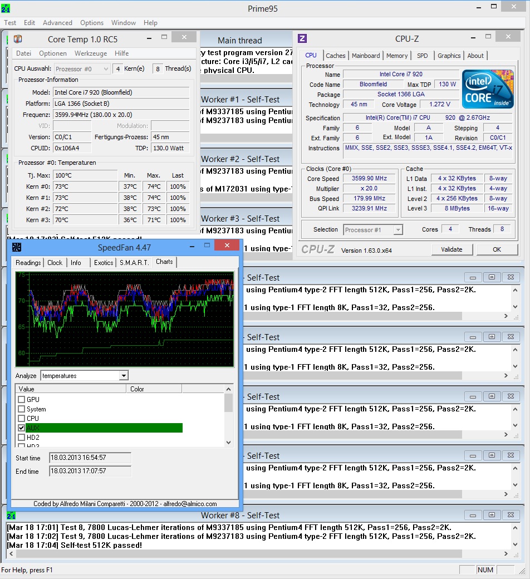Click the Value column header in SpeedFan
530x579 pixels.
(x=71, y=389)
